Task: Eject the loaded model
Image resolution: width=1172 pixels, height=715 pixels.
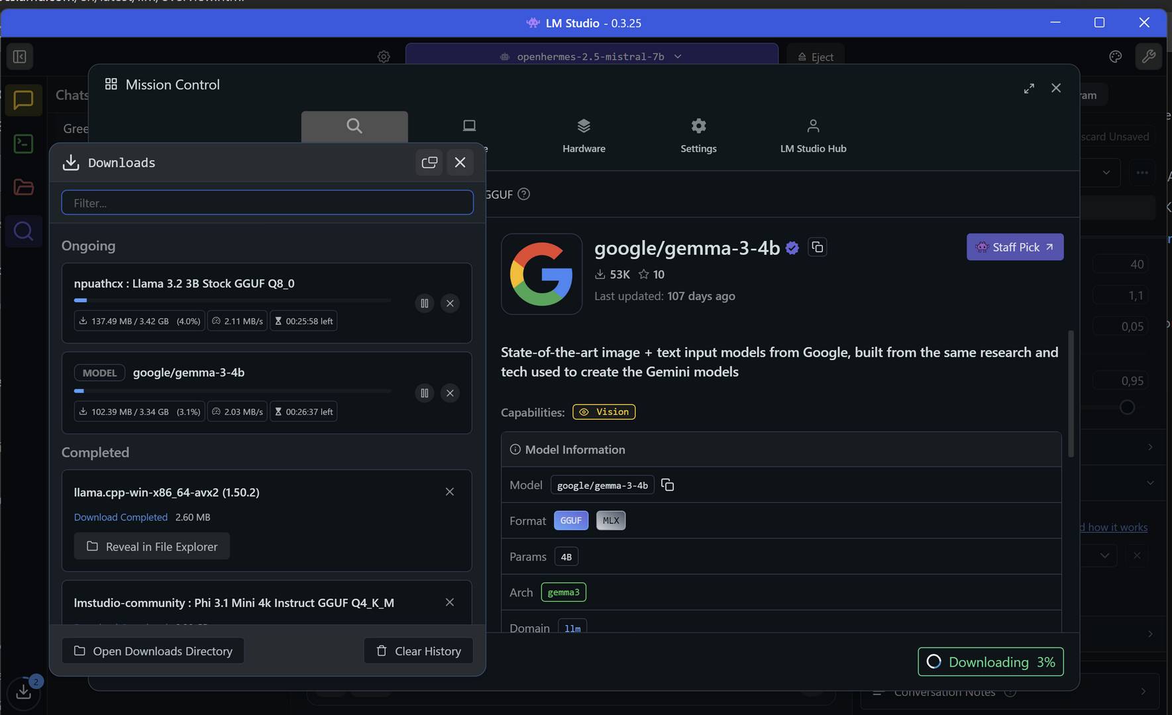Action: (816, 57)
